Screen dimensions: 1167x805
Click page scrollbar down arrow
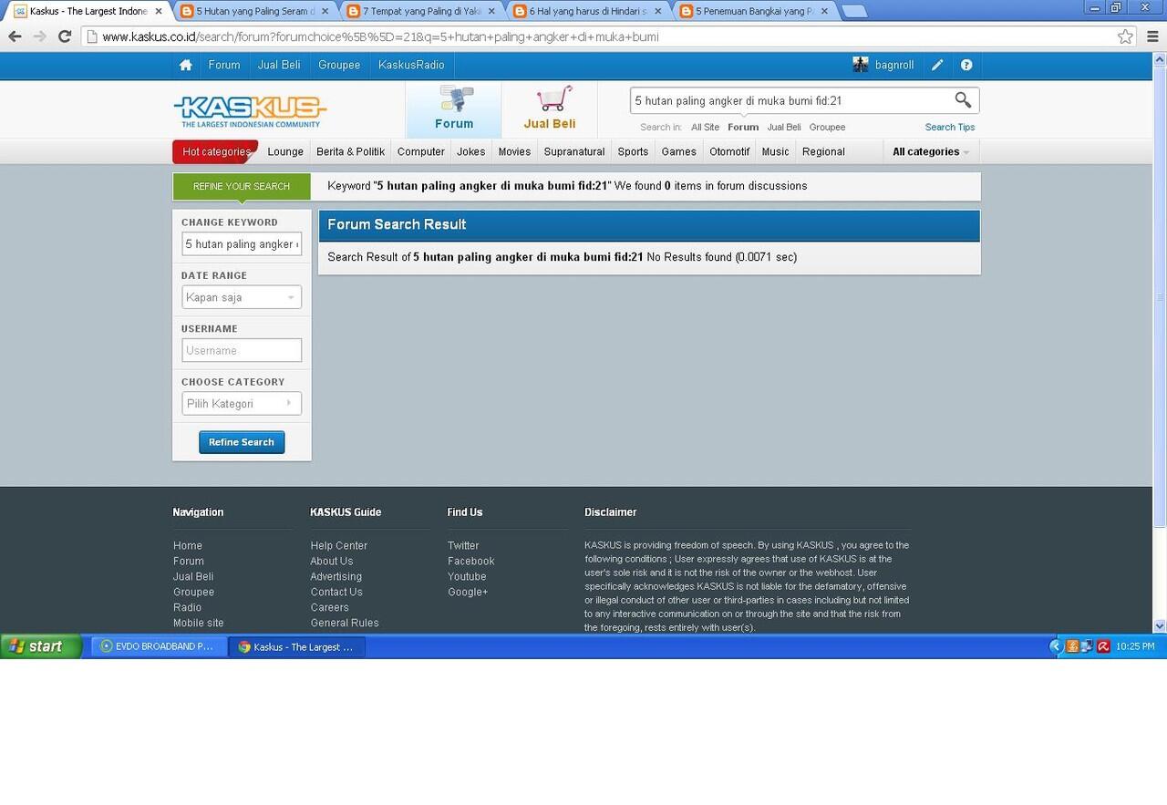pos(1160,626)
